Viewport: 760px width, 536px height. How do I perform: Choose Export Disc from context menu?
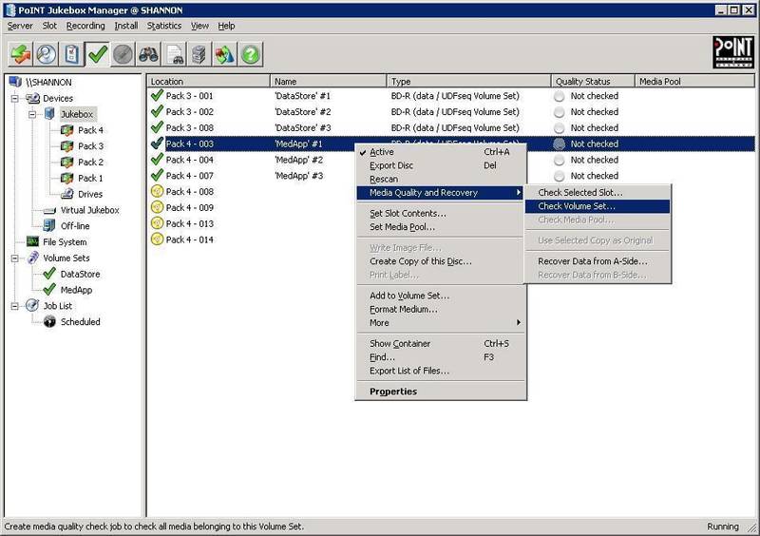click(x=440, y=165)
